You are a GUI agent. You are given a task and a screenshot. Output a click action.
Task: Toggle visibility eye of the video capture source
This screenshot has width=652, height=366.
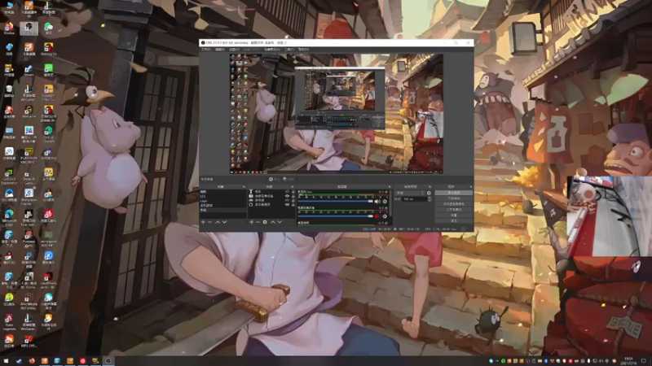coord(287,196)
